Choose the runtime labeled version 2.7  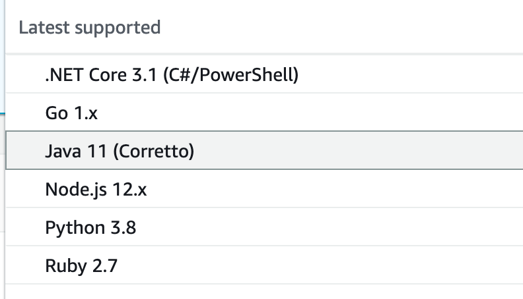click(x=82, y=266)
